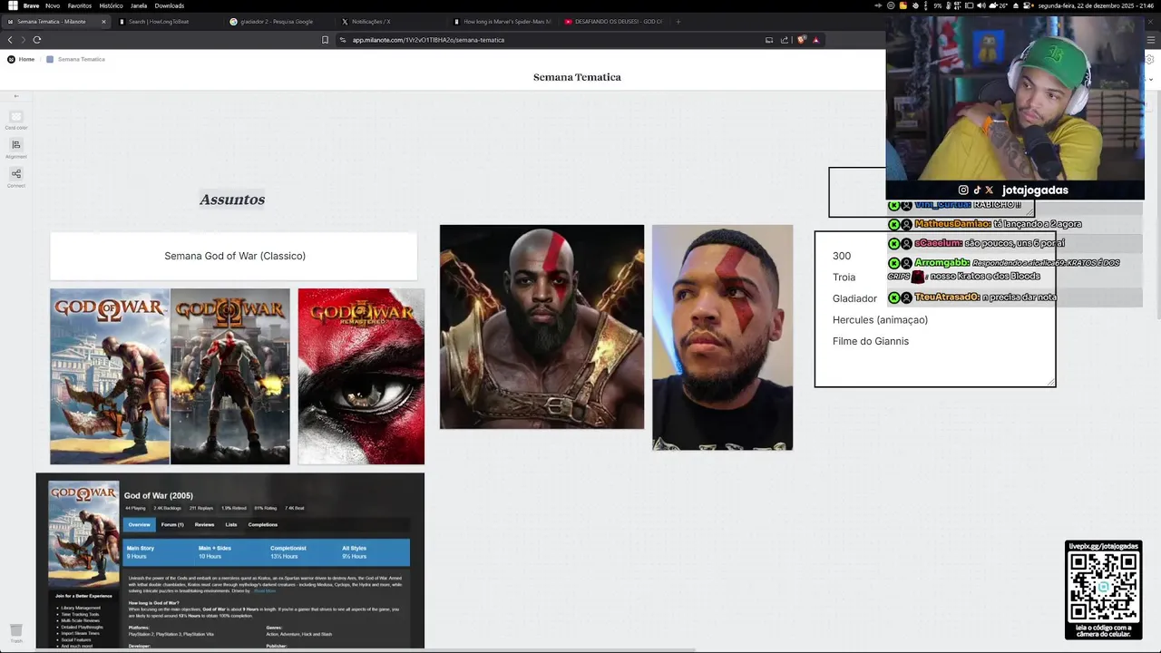Viewport: 1161px width, 653px height.
Task: Open Brave Rewards triangle icon
Action: 815,40
